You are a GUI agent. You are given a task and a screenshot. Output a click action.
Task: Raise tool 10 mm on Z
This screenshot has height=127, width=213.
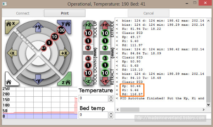pos(88,33)
